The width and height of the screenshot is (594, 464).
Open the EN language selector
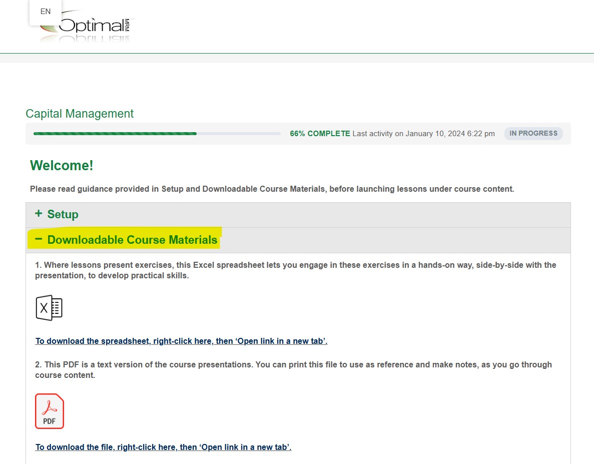(46, 12)
